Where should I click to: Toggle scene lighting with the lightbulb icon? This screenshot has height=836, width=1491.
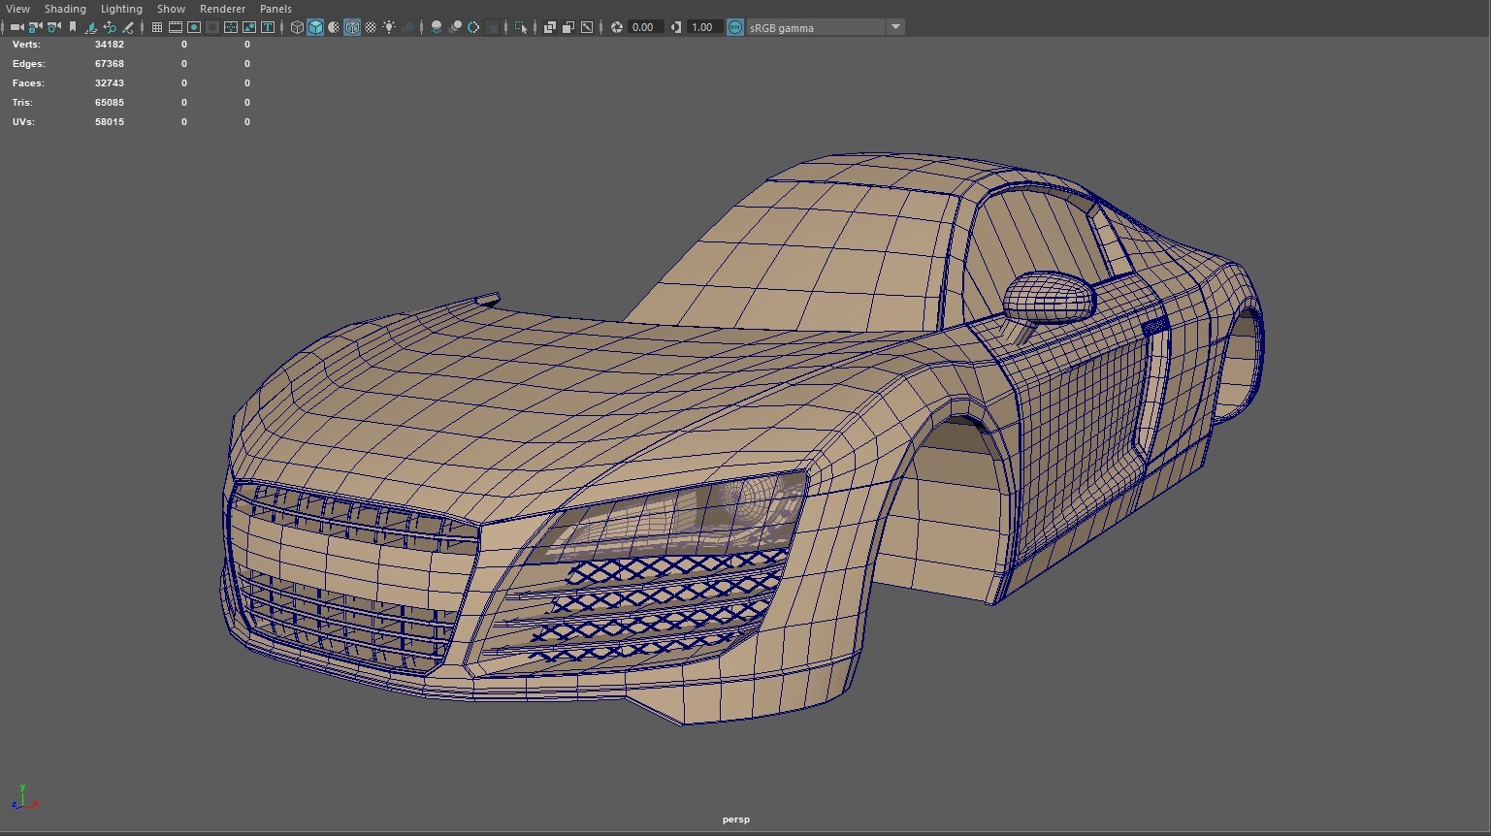[389, 27]
